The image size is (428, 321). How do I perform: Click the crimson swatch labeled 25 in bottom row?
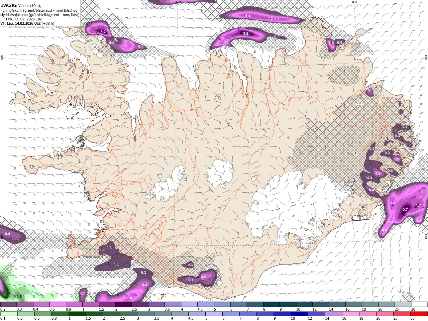click(402, 314)
